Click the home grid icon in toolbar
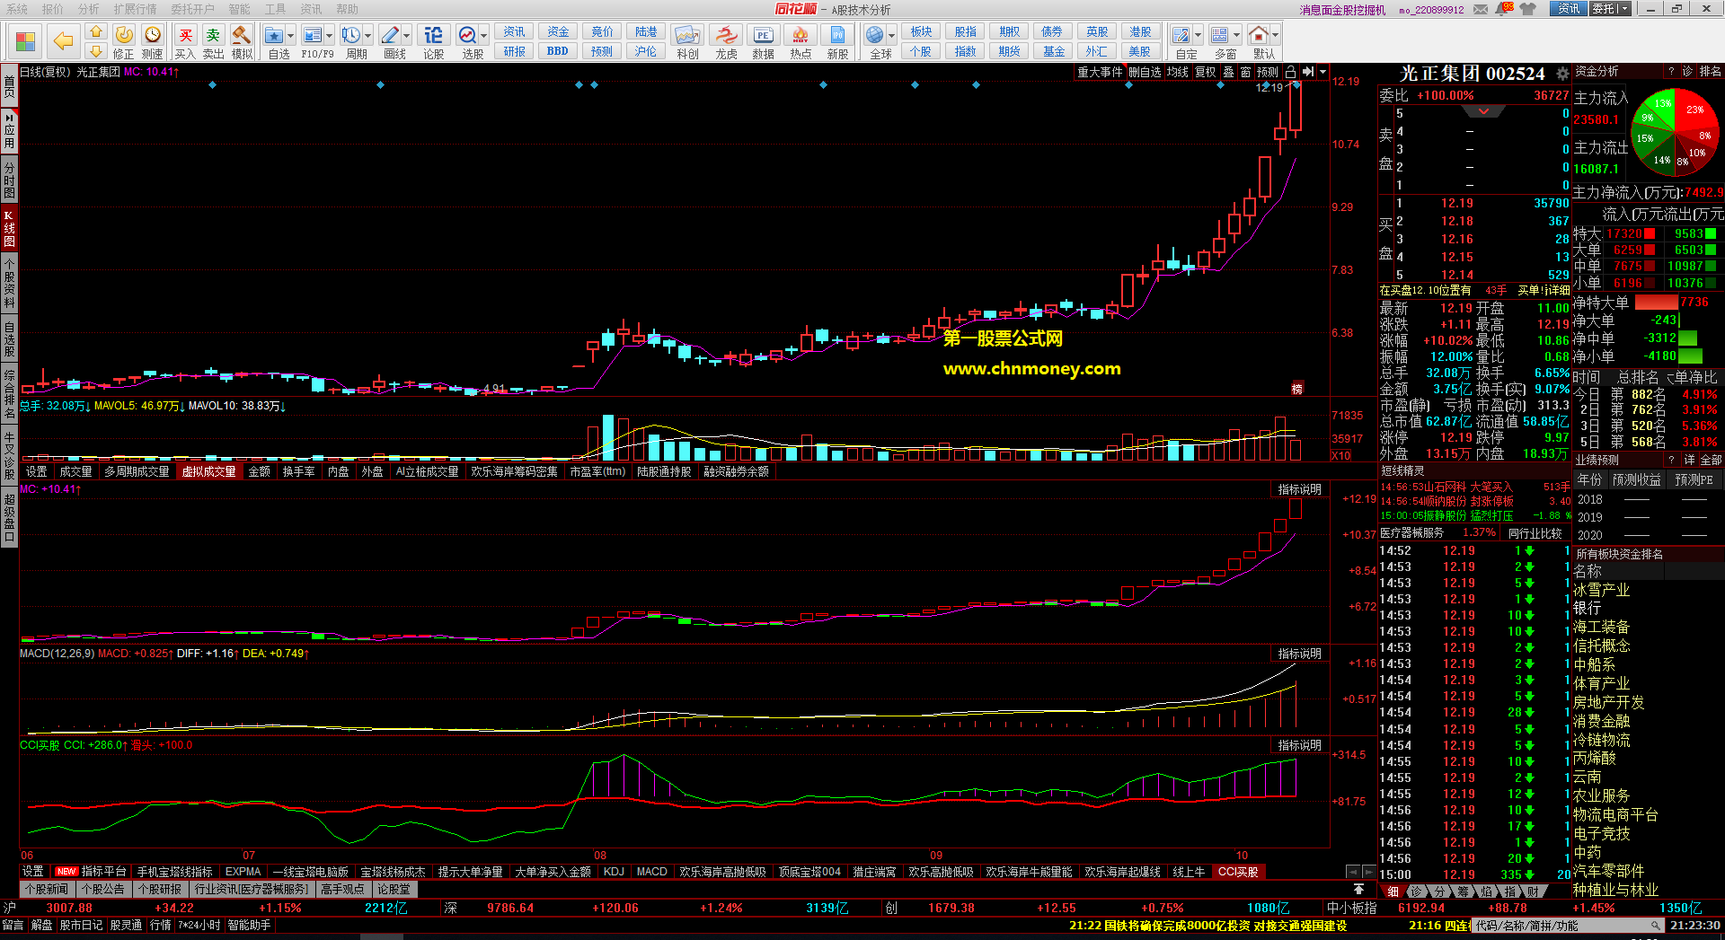Viewport: 1725px width, 940px height. point(26,41)
